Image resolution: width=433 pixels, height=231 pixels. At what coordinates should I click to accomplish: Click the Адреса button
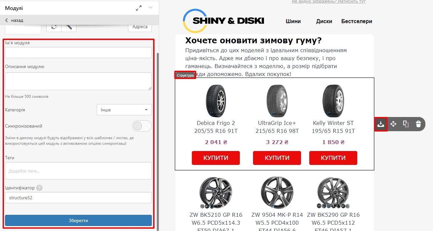(x=140, y=27)
